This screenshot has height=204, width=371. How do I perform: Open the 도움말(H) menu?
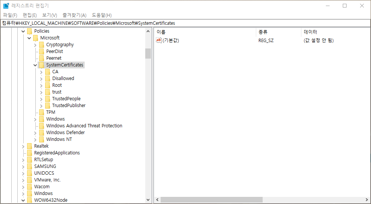point(102,15)
